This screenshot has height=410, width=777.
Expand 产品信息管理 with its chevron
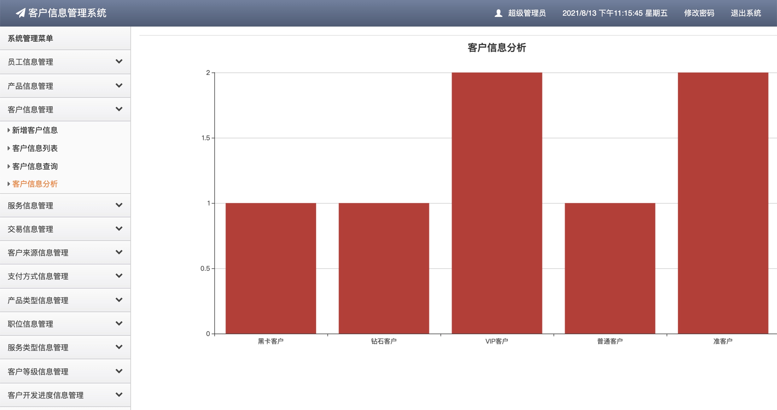119,85
